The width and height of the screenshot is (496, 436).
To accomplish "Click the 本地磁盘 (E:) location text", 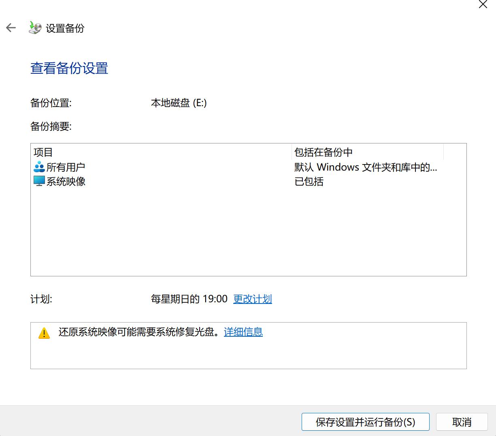I will click(x=179, y=103).
